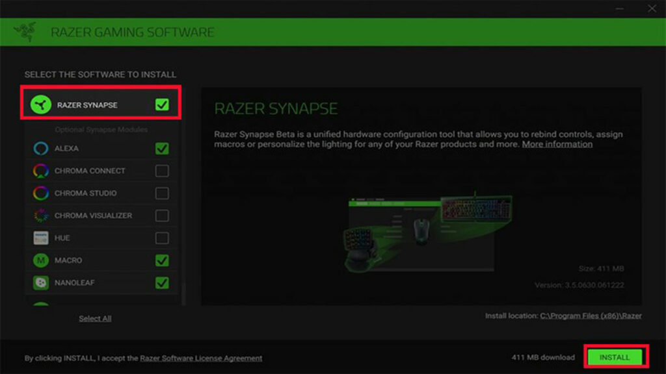
Task: Click the Philips Hue module icon
Action: (x=42, y=238)
